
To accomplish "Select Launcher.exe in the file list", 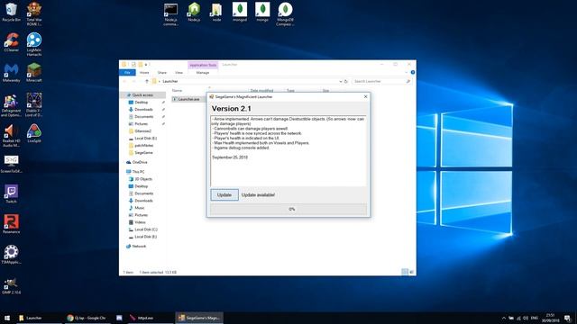I will point(188,99).
